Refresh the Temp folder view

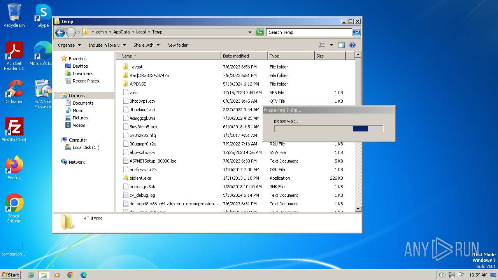click(x=260, y=32)
